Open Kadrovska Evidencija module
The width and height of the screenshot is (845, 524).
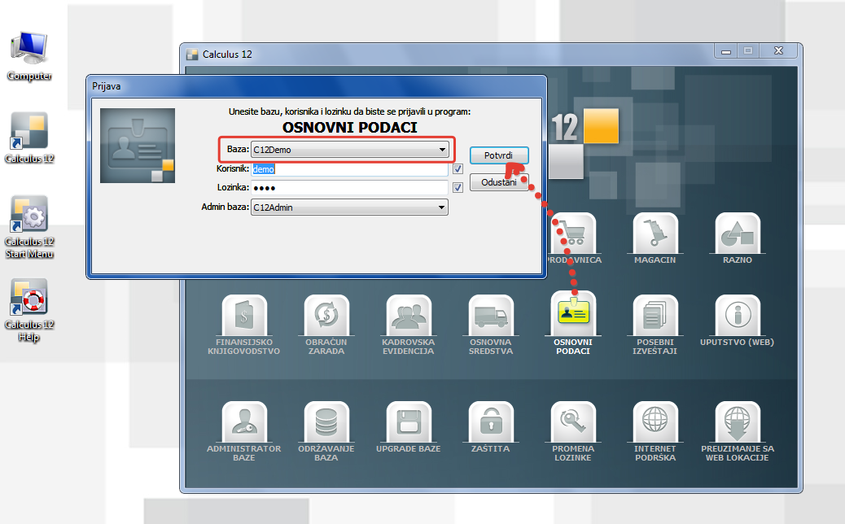[409, 316]
